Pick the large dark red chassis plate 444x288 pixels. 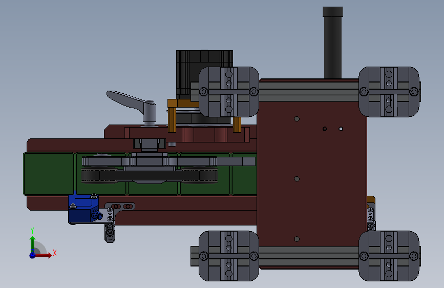312,174
